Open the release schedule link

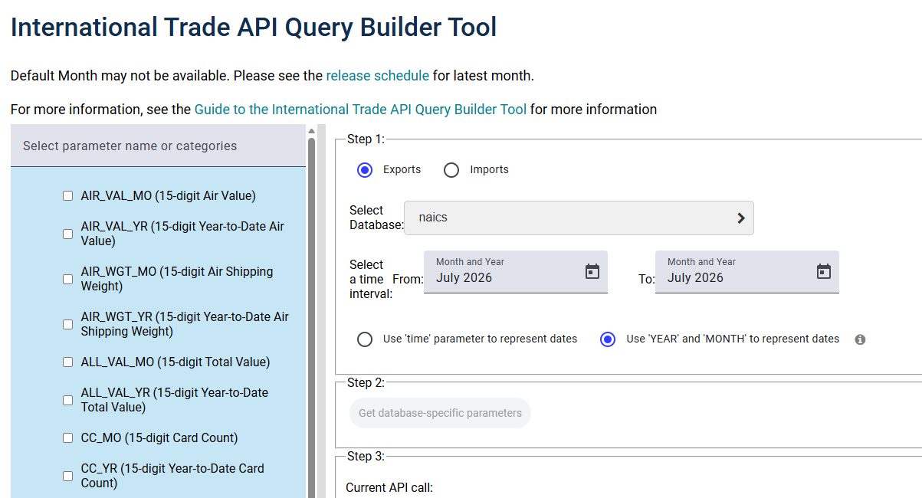click(x=378, y=76)
